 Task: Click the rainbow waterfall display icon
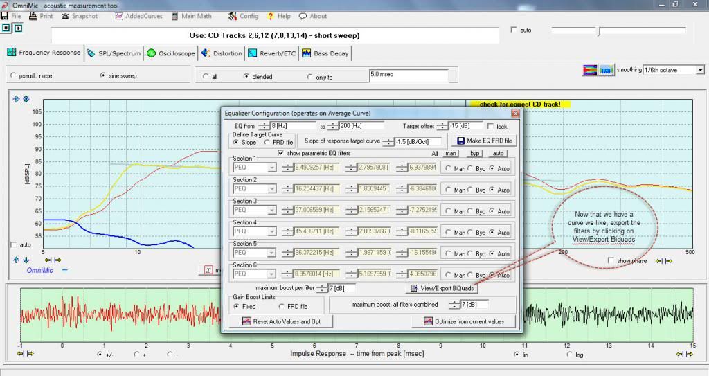[x=590, y=70]
